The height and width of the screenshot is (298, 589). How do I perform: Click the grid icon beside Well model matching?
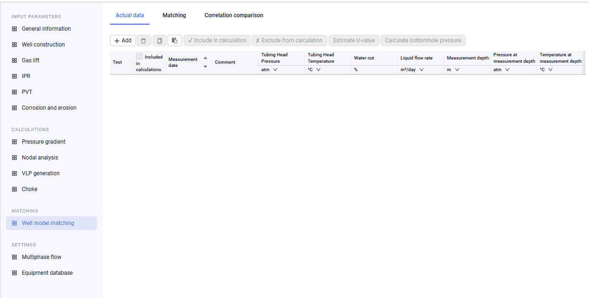coord(14,223)
